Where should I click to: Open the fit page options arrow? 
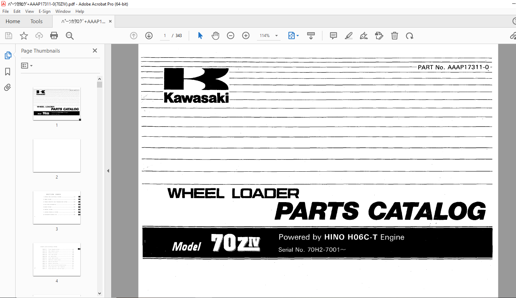pyautogui.click(x=298, y=36)
